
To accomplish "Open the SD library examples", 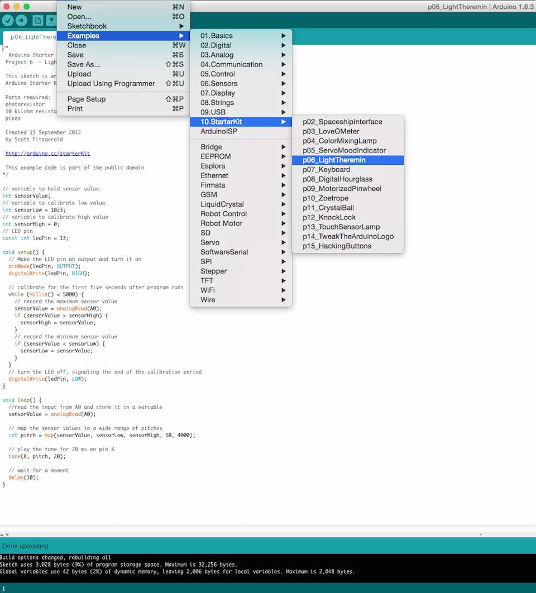I will [241, 233].
